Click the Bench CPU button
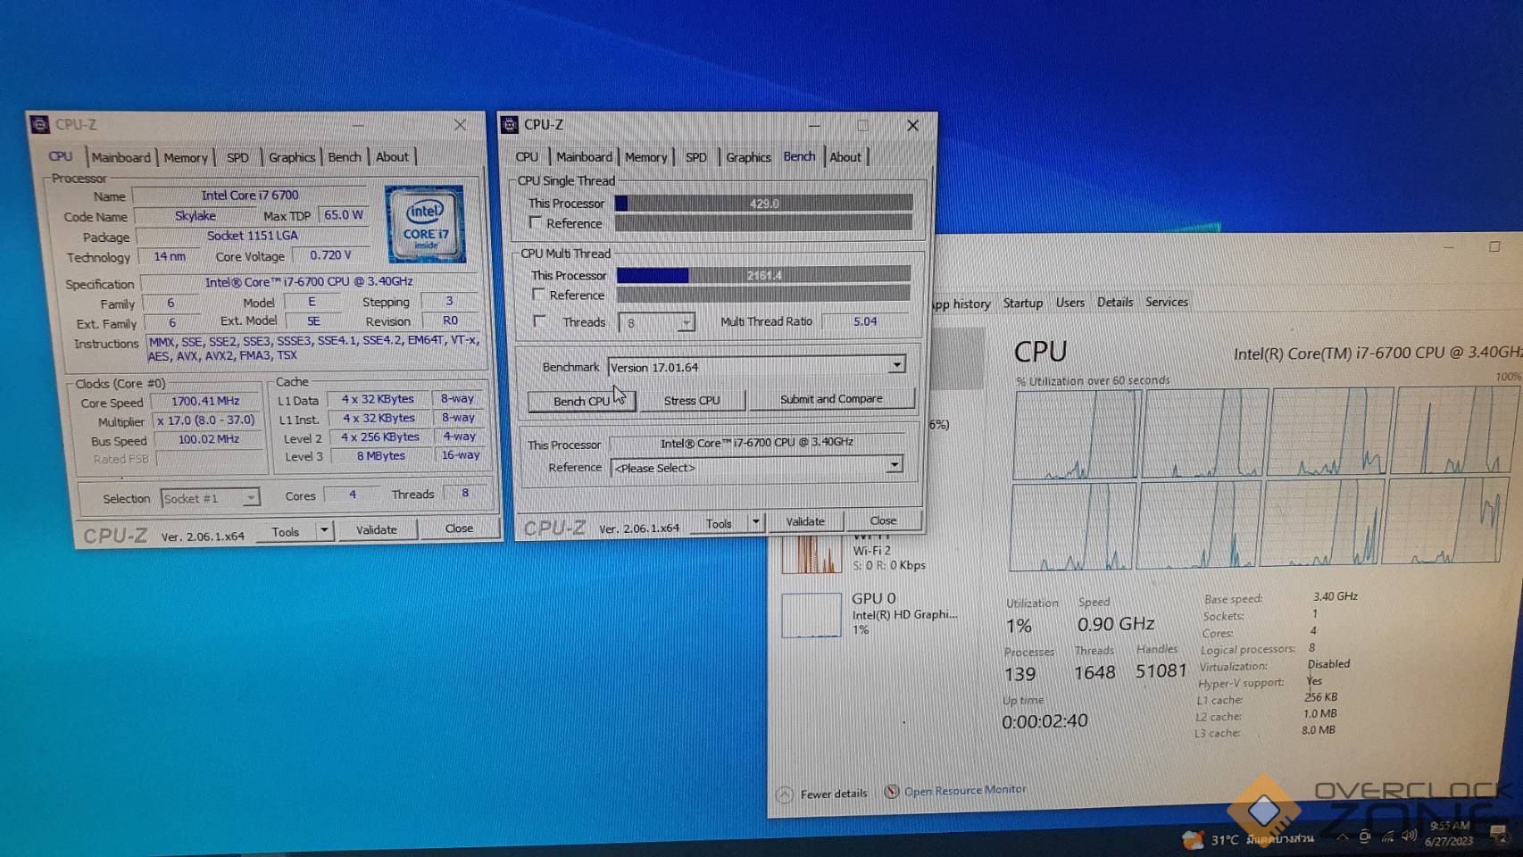1523x857 pixels. click(581, 401)
